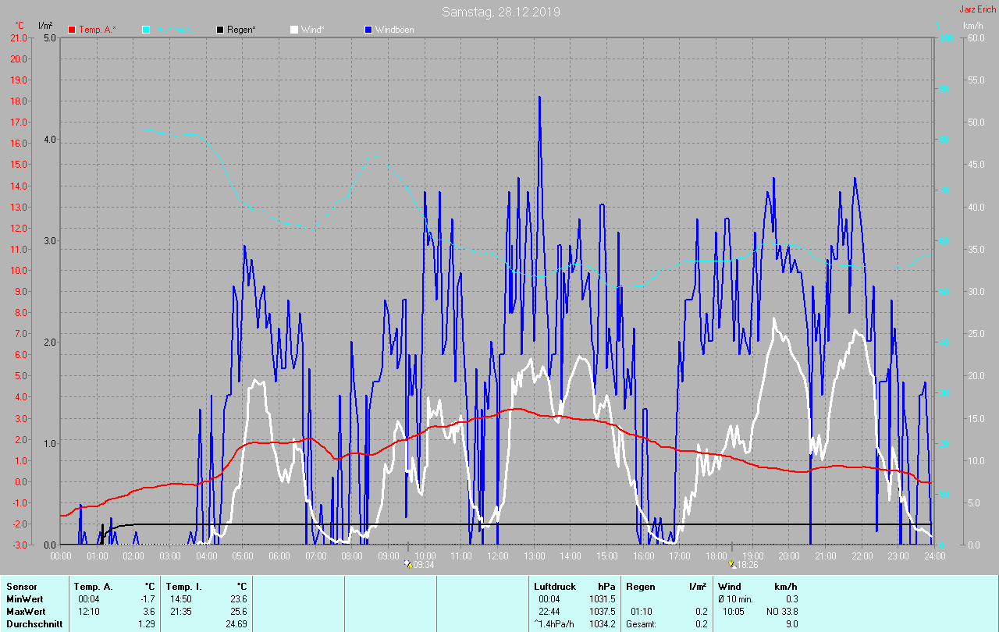Image resolution: width=999 pixels, height=632 pixels.
Task: Click the pressure trend '^1.4hPa/h'
Action: click(554, 624)
